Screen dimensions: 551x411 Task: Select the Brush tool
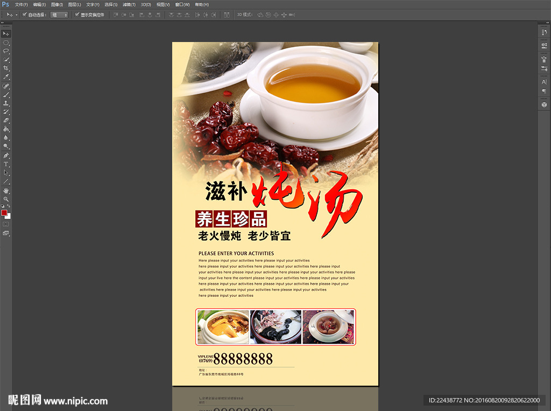(x=6, y=95)
